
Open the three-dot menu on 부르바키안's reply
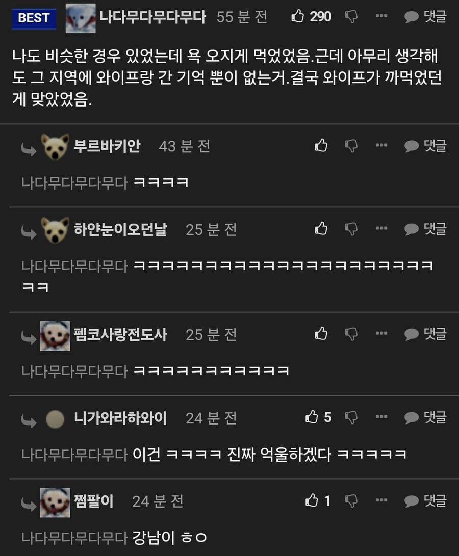pos(381,145)
